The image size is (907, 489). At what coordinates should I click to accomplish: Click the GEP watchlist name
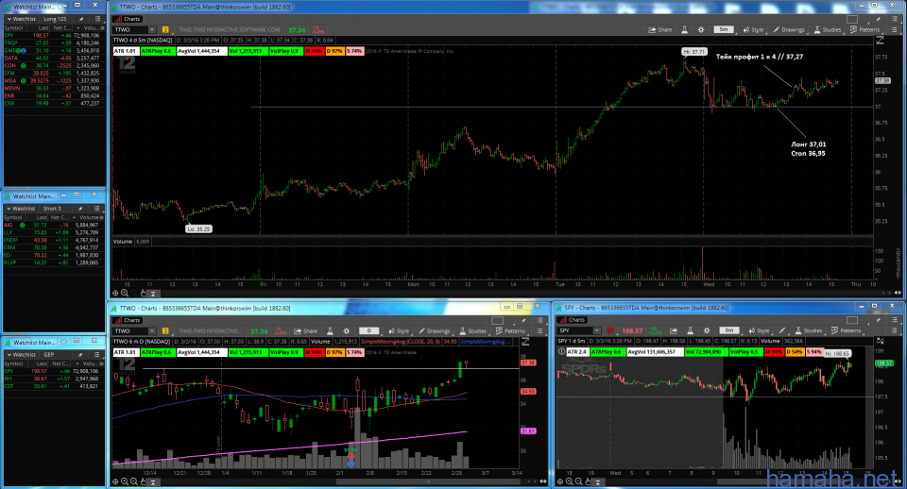(49, 355)
